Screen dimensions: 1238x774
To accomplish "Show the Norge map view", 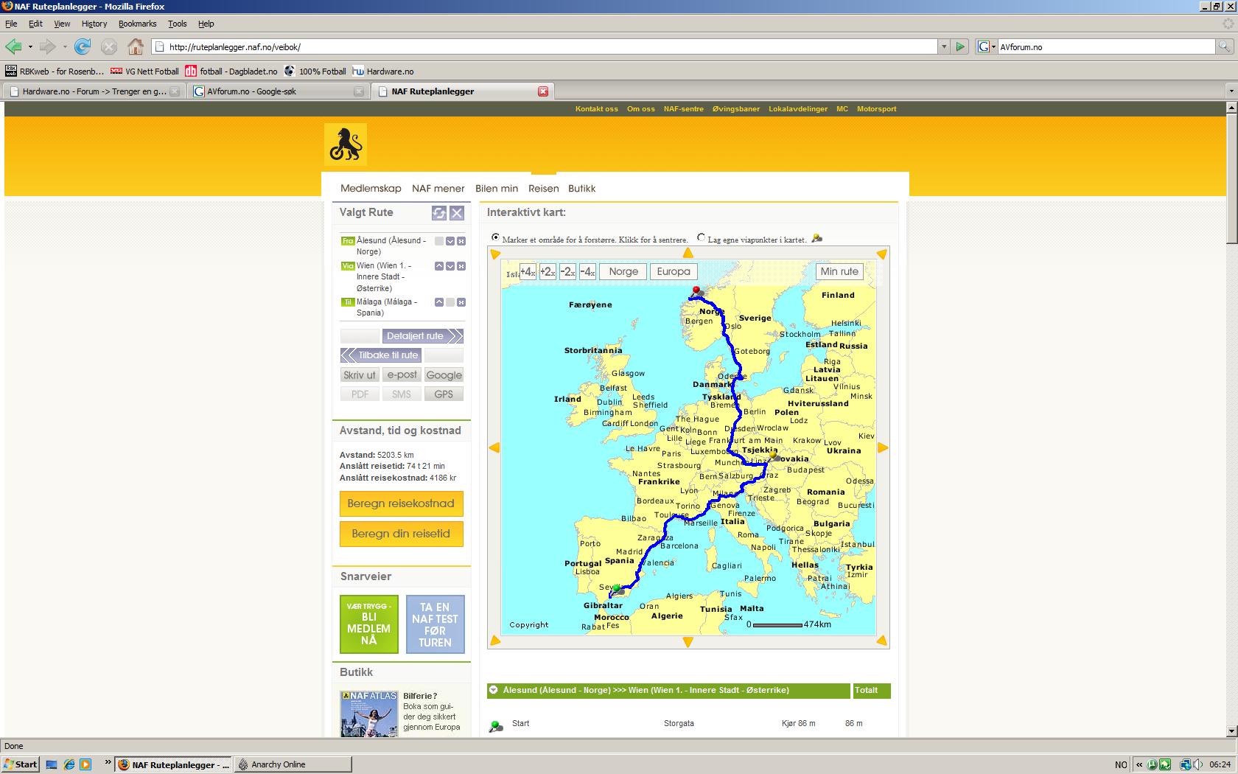I will coord(623,272).
